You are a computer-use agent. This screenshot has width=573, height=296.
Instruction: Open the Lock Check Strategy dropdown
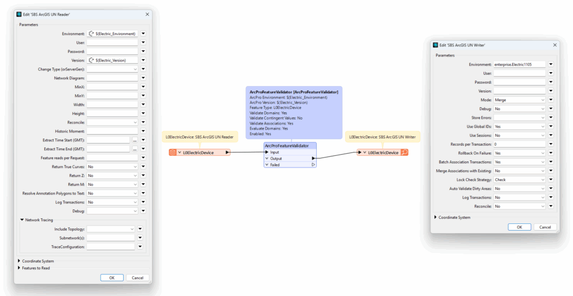519,180
